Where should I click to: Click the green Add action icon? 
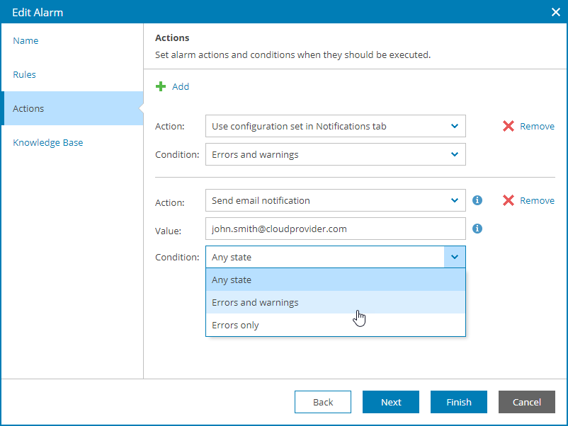[x=173, y=86]
